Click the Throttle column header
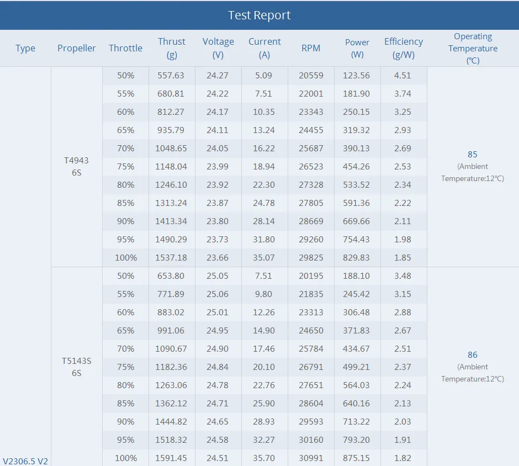 click(125, 48)
